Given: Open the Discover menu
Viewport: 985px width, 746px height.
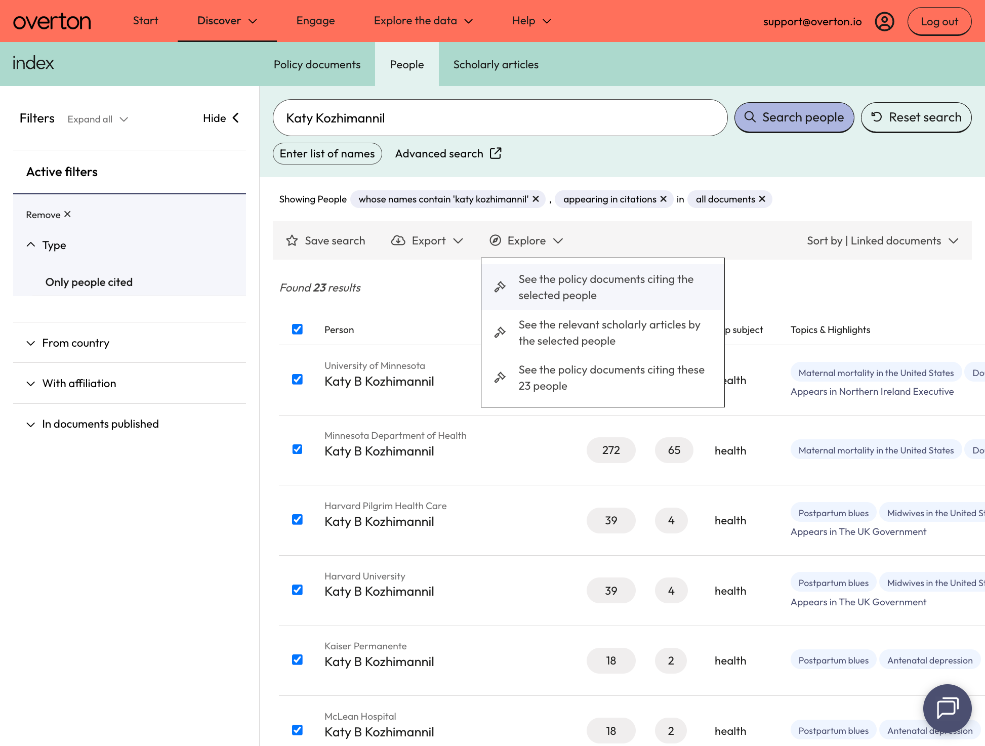Looking at the screenshot, I should (x=227, y=21).
